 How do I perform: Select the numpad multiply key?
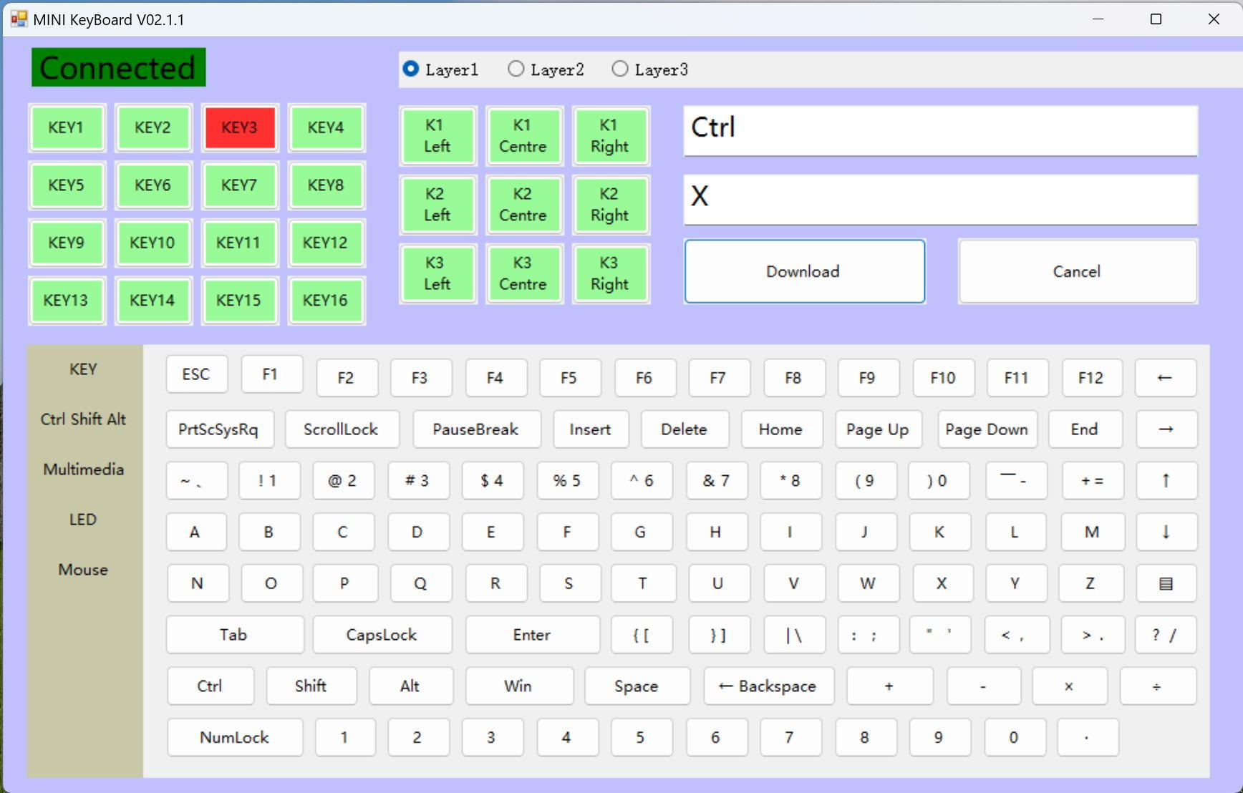pos(1069,686)
